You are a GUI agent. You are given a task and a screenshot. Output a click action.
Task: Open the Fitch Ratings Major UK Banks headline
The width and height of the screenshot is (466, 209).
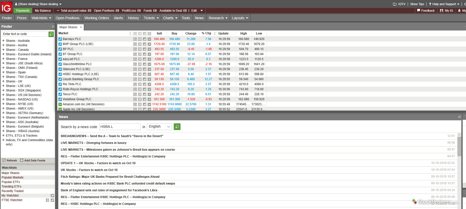click(x=110, y=177)
